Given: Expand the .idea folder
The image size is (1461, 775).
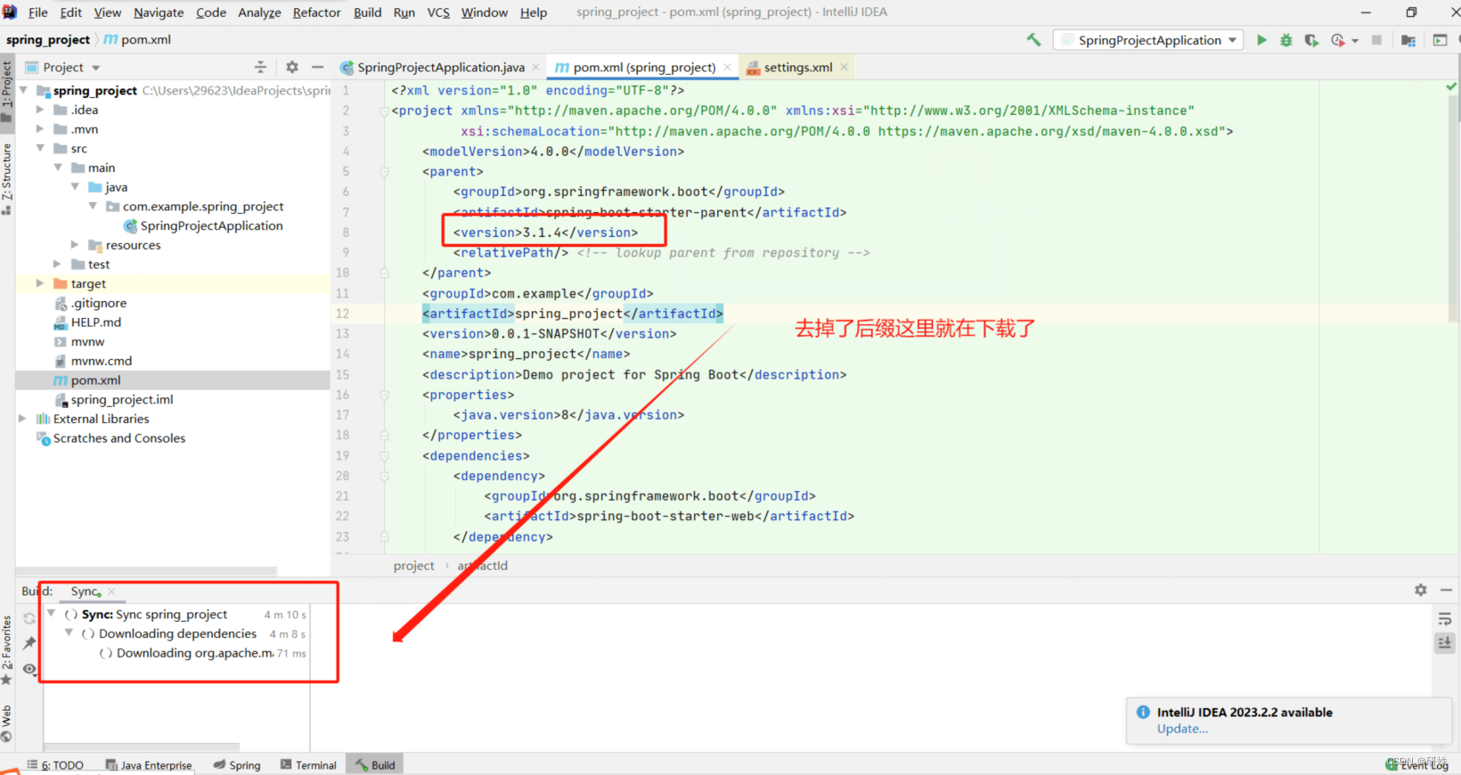Looking at the screenshot, I should [x=40, y=110].
